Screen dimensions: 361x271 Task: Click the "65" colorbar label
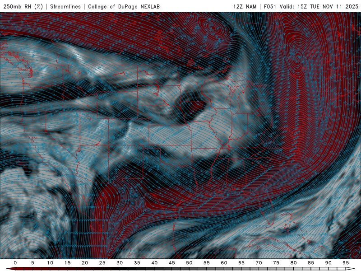241,263
